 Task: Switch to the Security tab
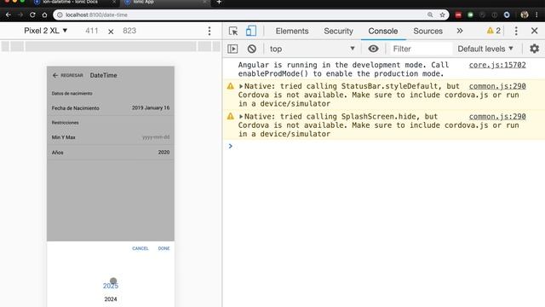coord(338,31)
